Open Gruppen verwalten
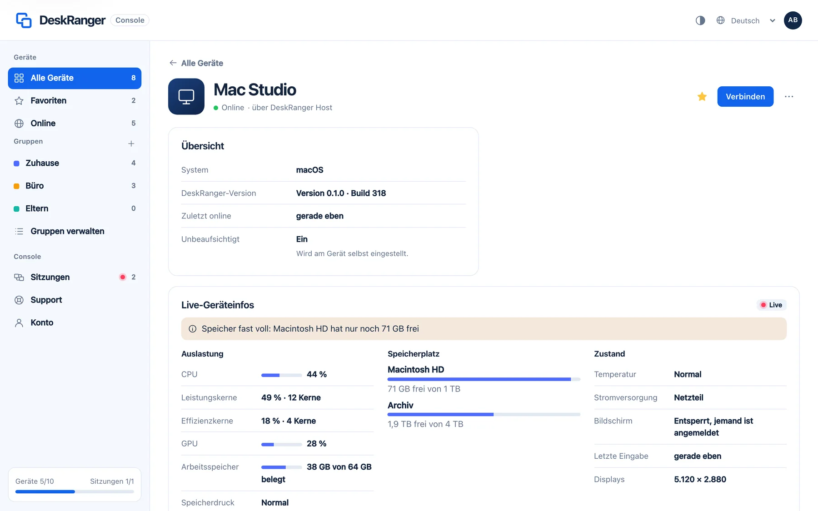This screenshot has width=818, height=511. coord(75,231)
